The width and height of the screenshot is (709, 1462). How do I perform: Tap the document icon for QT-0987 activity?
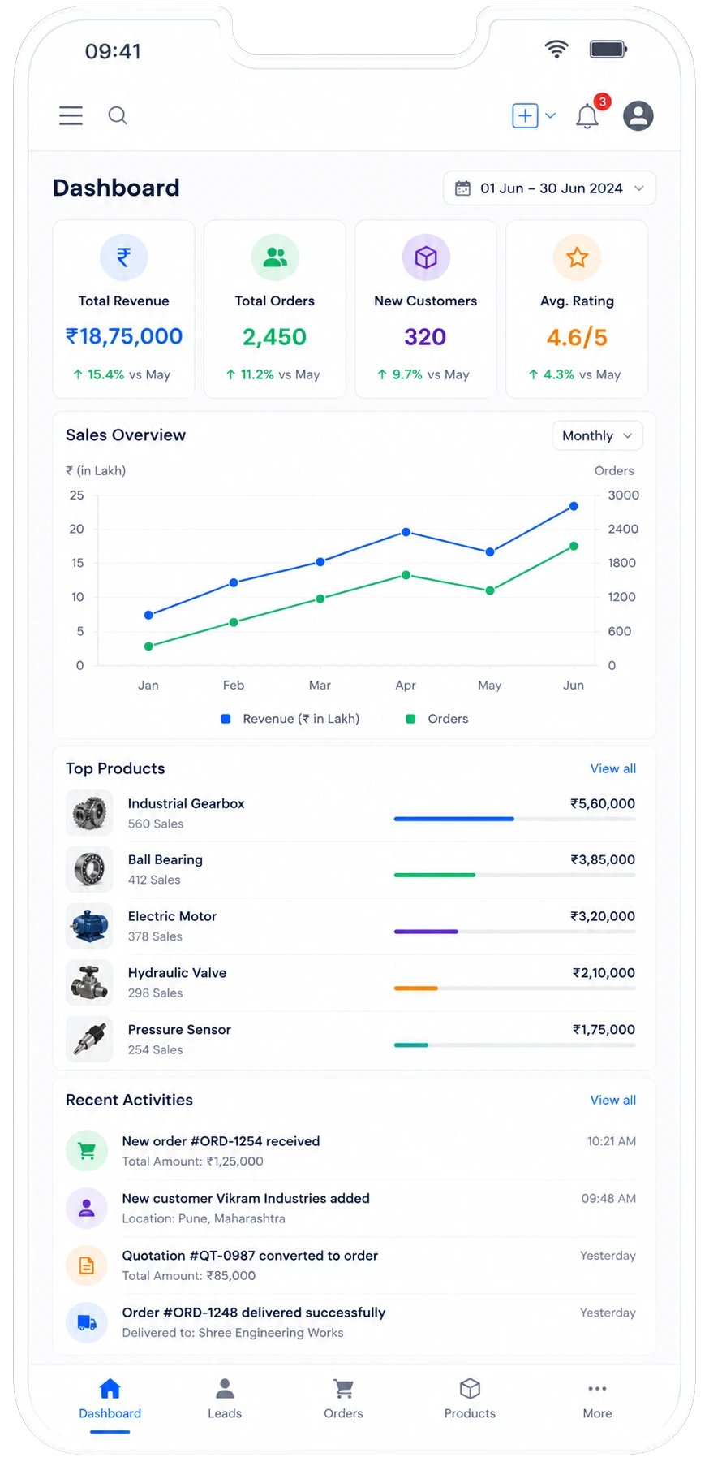(x=87, y=1265)
